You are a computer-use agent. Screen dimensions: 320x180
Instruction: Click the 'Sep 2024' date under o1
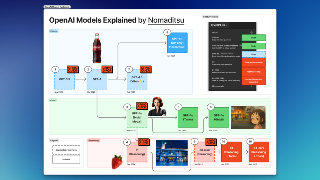(131, 164)
